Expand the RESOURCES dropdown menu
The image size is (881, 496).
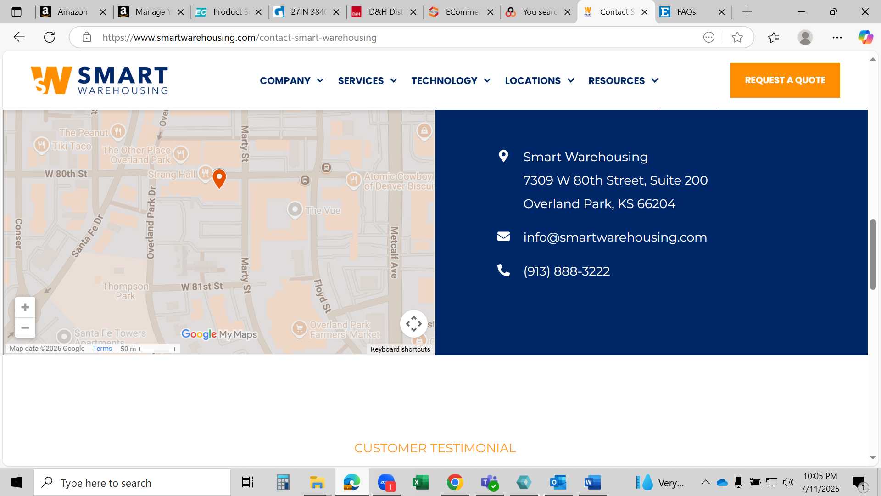point(623,81)
